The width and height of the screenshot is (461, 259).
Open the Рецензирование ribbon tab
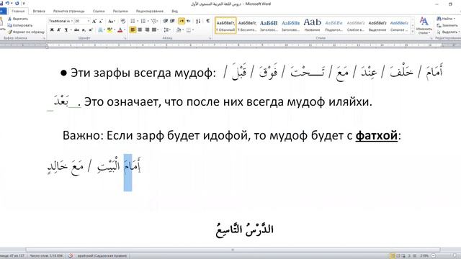150,12
